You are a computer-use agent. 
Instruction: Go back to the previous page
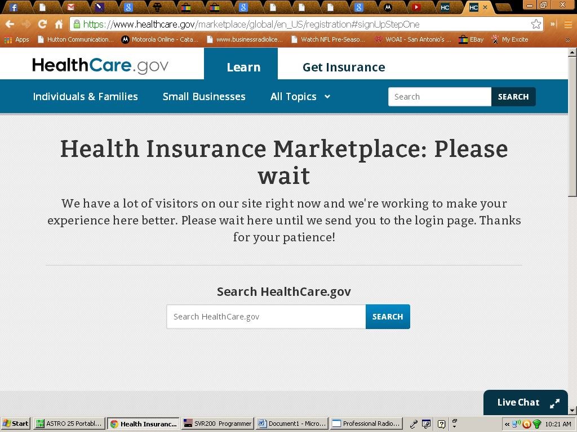click(x=10, y=24)
